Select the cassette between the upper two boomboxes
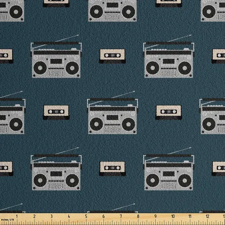This screenshot has width=225, height=225. pyautogui.click(x=112, y=56)
